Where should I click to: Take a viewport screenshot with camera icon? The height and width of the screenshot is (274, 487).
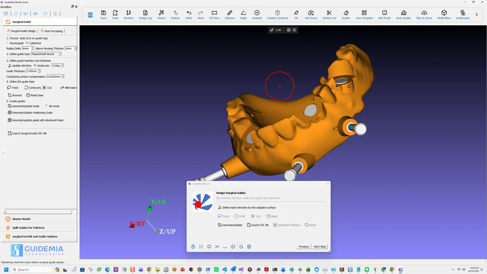pyautogui.click(x=289, y=30)
